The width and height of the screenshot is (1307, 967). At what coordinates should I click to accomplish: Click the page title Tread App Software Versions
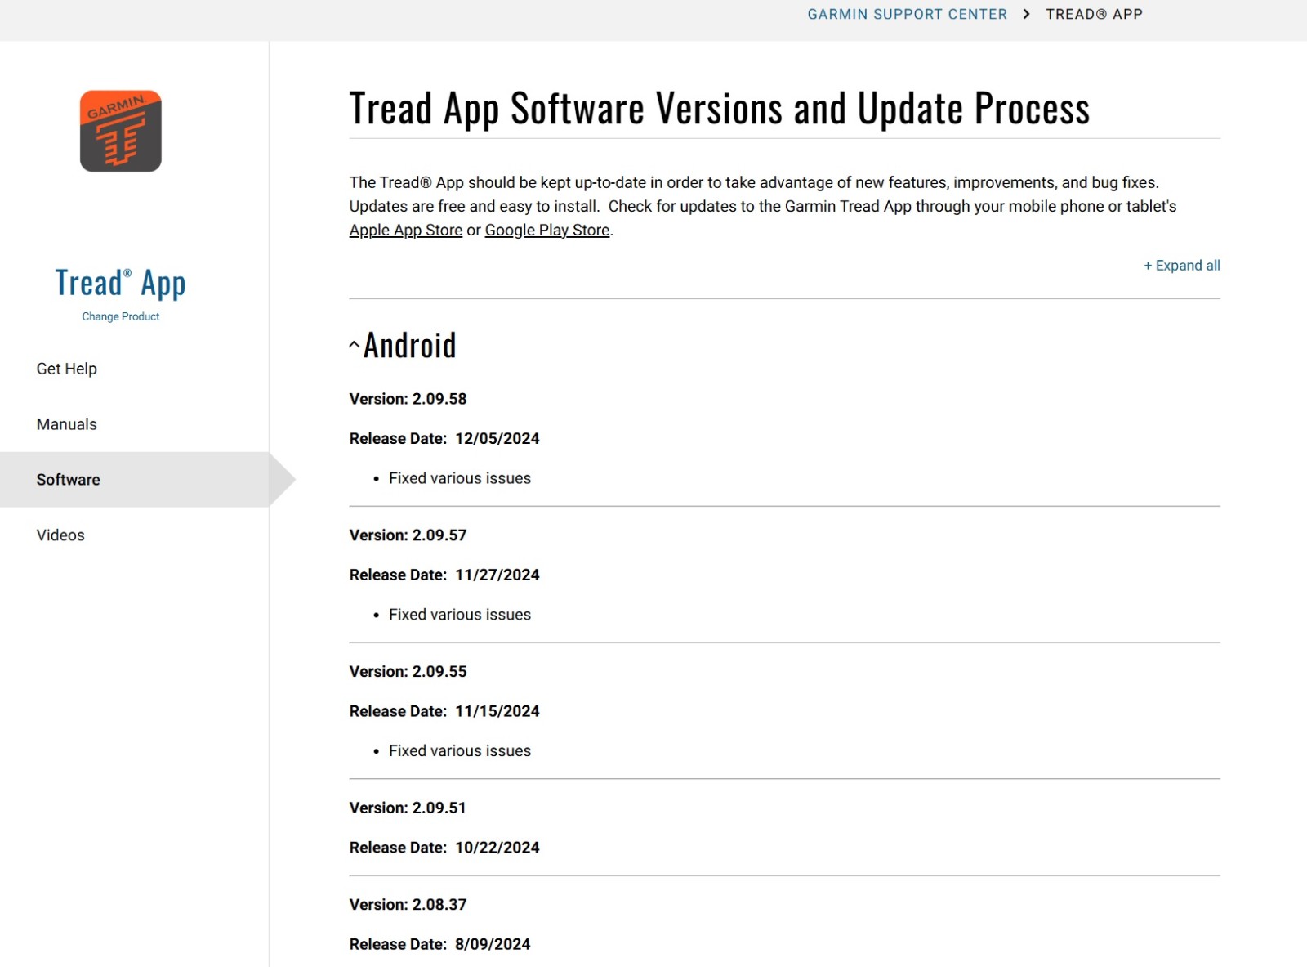click(x=719, y=109)
